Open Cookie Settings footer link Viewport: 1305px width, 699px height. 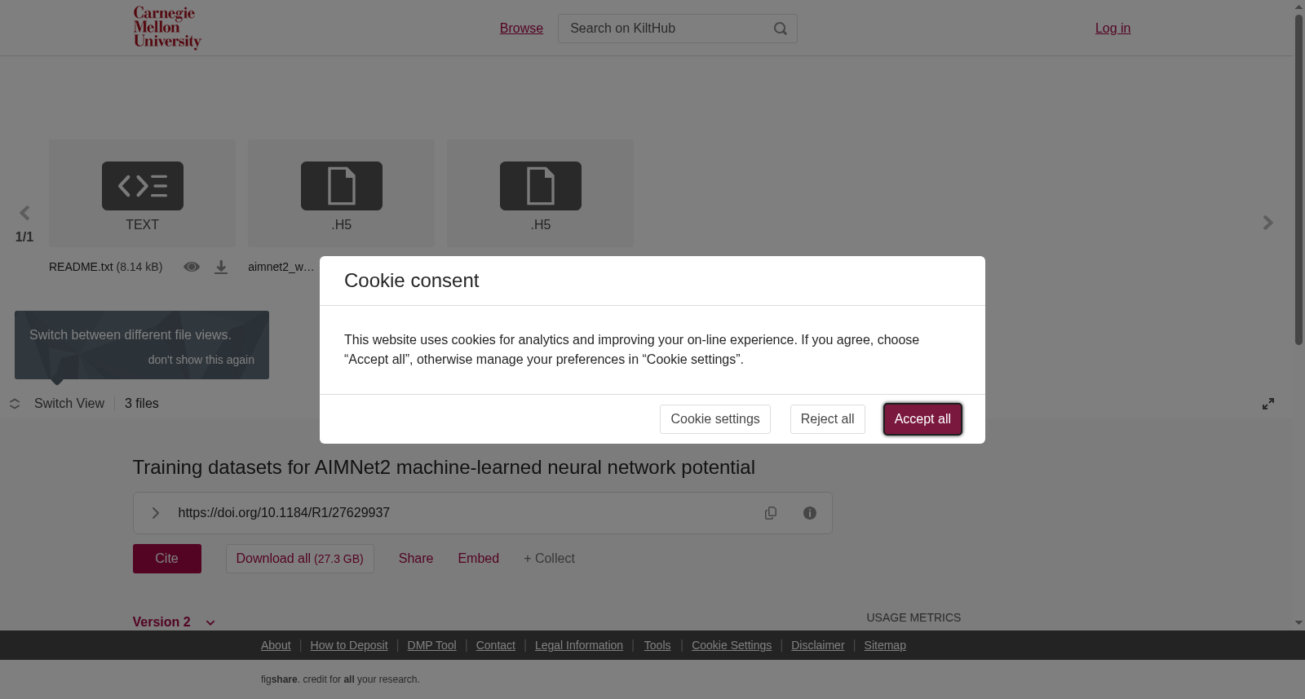click(x=732, y=645)
